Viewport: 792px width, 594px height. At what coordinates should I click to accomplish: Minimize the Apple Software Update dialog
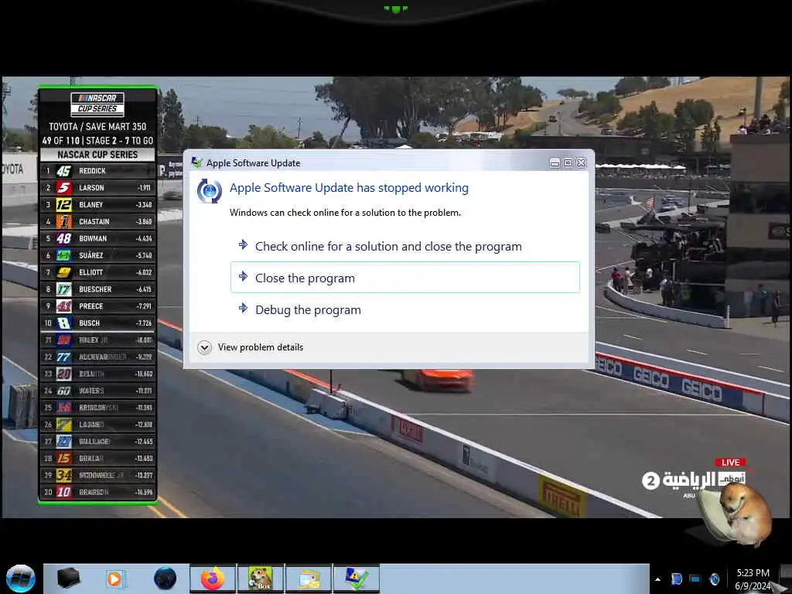(555, 162)
